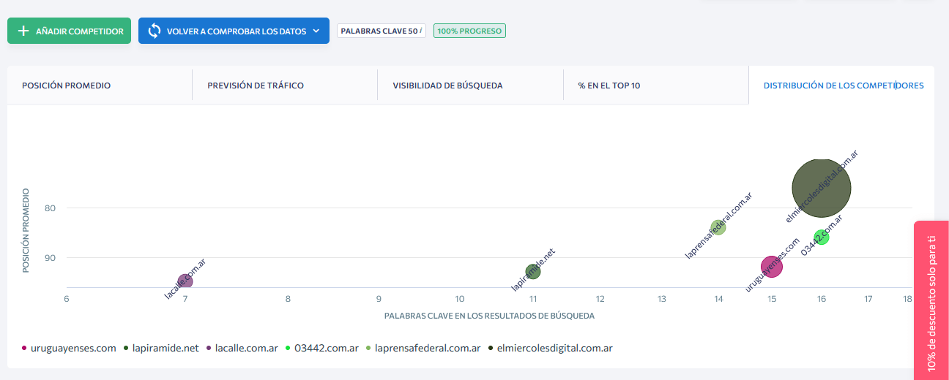
Task: Click the info icon beside Palabras Clave 50
Action: (421, 31)
